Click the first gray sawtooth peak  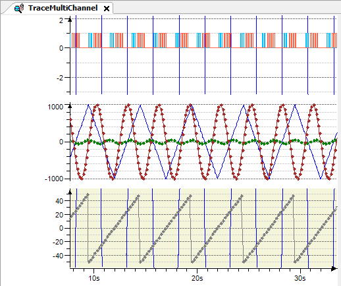pyautogui.click(x=88, y=194)
